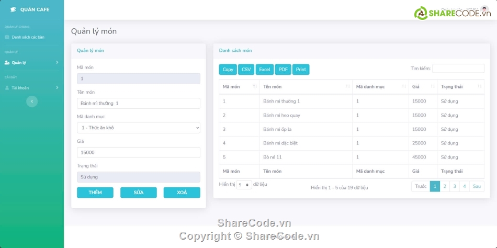Image resolution: width=497 pixels, height=248 pixels.
Task: Click the Trạng thái input field
Action: coord(139,177)
